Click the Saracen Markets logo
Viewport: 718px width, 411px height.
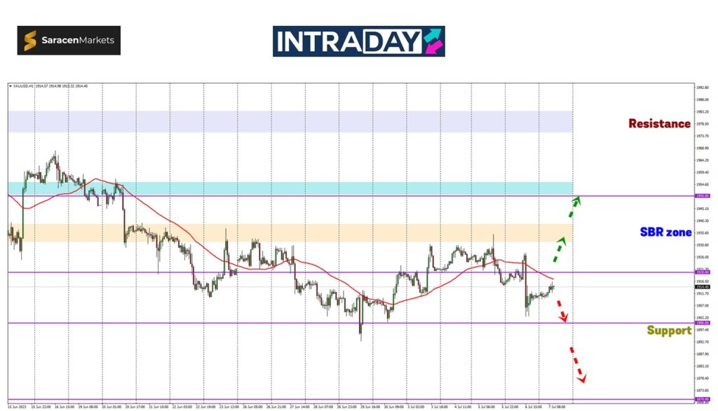pos(69,41)
